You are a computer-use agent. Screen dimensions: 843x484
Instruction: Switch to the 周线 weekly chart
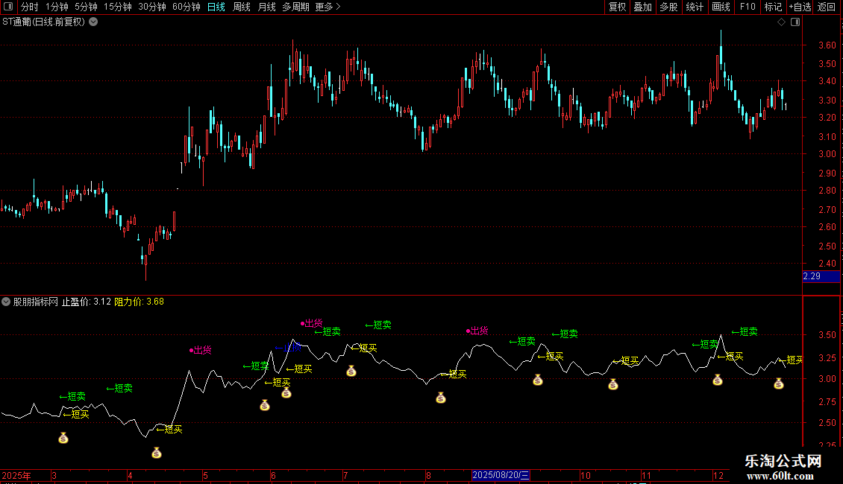click(242, 7)
